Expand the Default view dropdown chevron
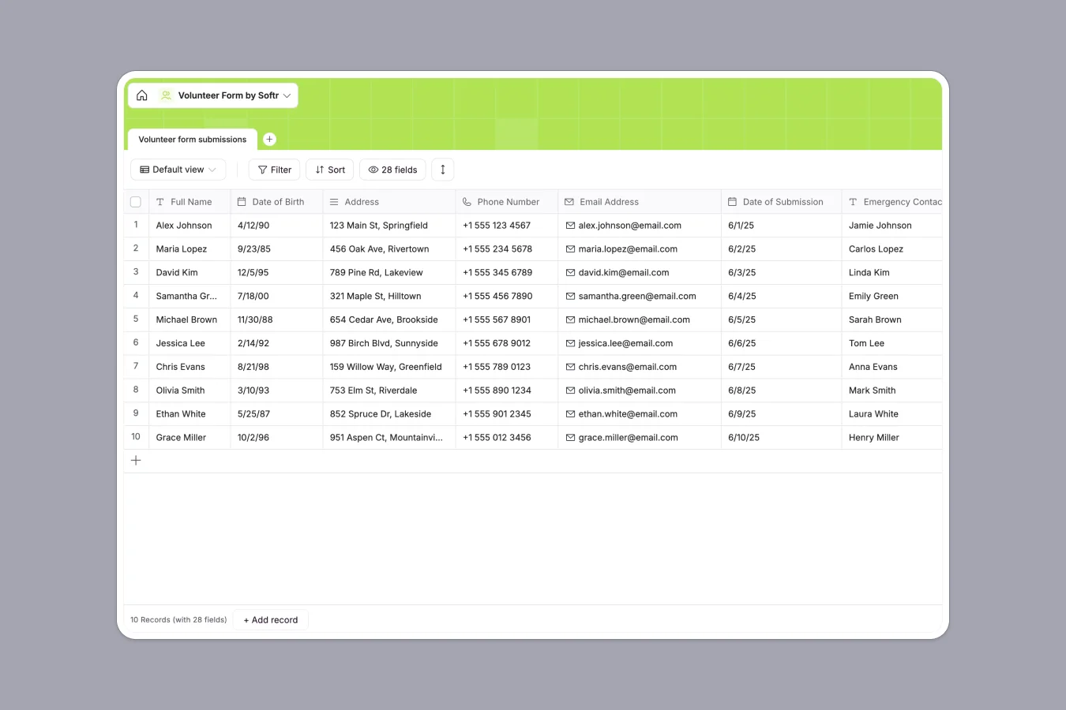Screen dimensions: 1066x710 (x=212, y=170)
